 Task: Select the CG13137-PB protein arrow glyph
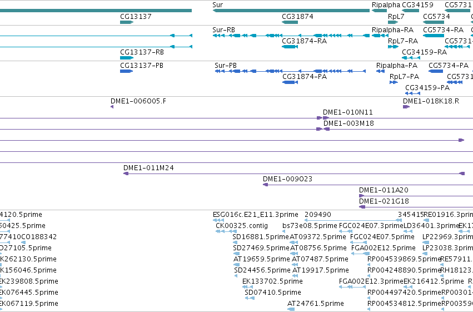pyautogui.click(x=126, y=71)
